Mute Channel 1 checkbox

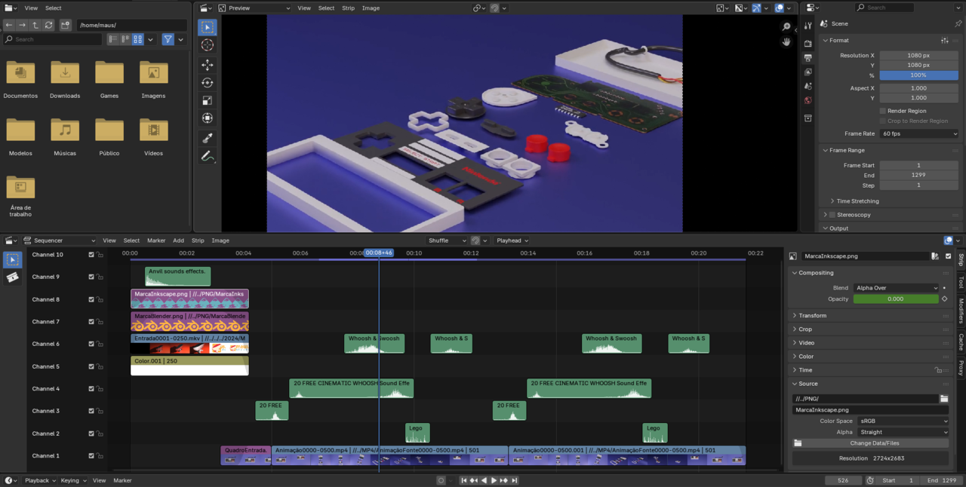tap(91, 455)
